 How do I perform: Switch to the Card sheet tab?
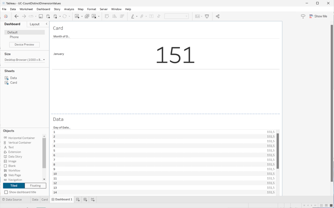(45, 200)
